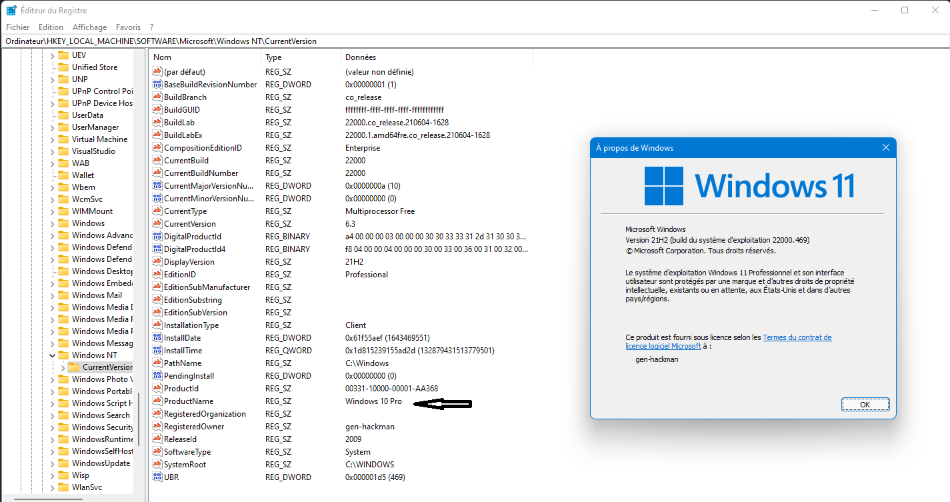This screenshot has width=950, height=502.
Task: Click the string icon next to ProductName
Action: pos(157,401)
